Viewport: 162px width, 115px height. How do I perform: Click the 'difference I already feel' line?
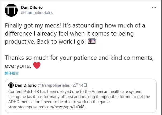(x=69, y=34)
